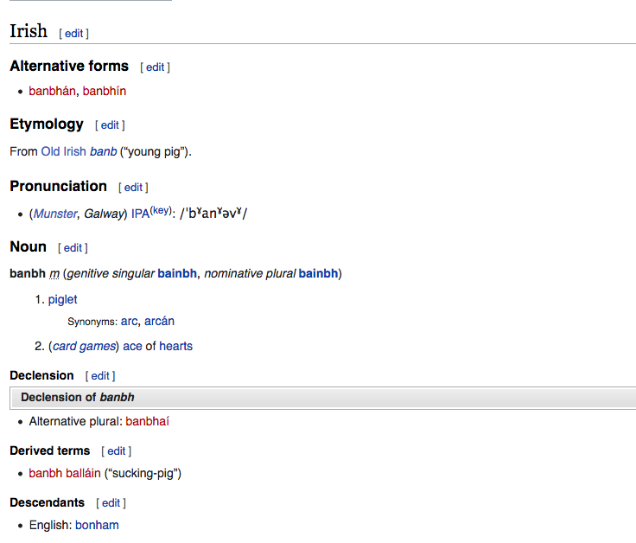Go to the piglet definition link

[62, 299]
